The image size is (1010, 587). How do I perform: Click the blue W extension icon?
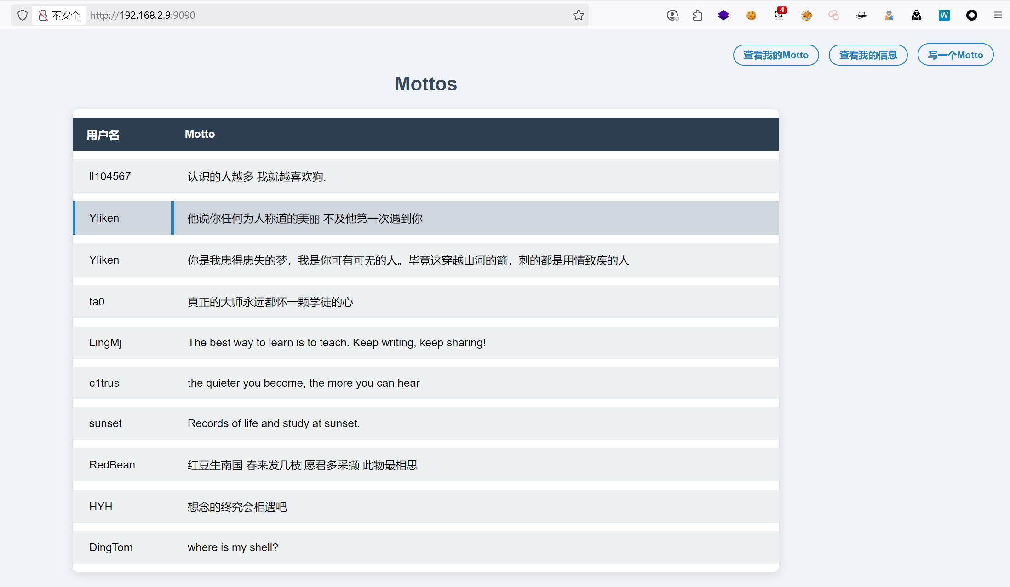tap(944, 16)
